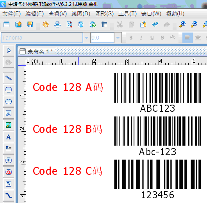Paste from clipboard
The image size is (207, 203).
pos(143,24)
